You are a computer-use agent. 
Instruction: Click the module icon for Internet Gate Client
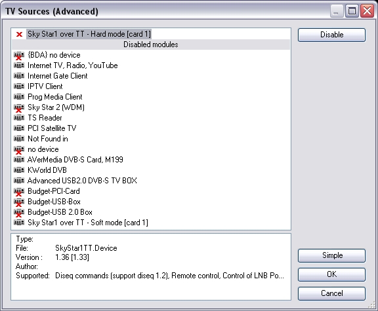click(x=19, y=76)
